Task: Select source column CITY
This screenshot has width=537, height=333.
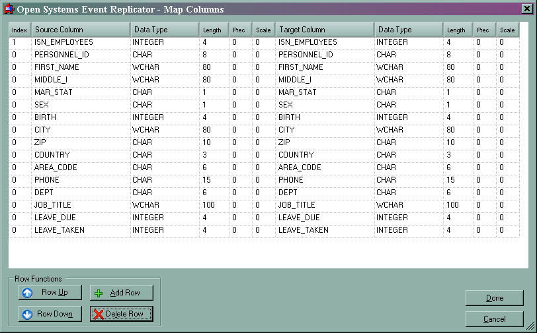Action: (81, 130)
